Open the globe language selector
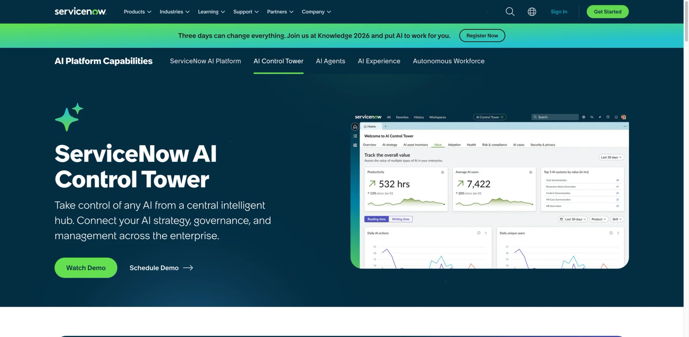Image resolution: width=689 pixels, height=337 pixels. (532, 12)
